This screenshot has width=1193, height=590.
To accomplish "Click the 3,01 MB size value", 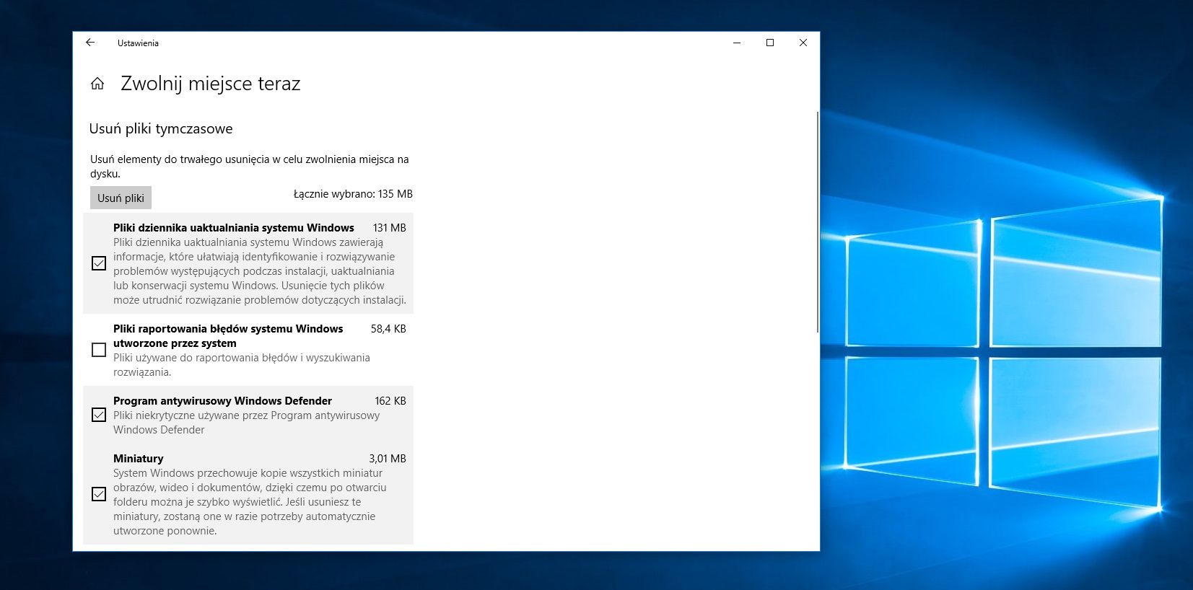I will (x=388, y=459).
